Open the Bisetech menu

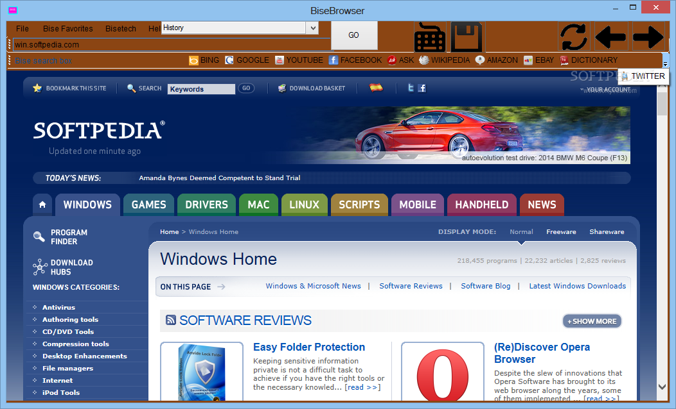121,28
